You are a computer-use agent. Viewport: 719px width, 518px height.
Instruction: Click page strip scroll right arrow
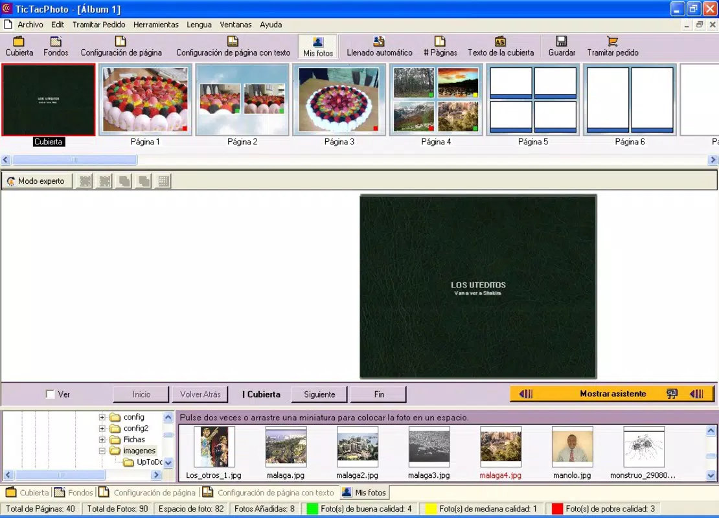(x=713, y=160)
